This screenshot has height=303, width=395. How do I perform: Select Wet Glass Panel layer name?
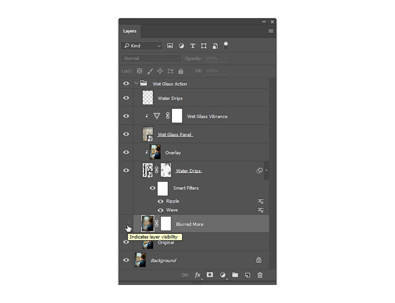pos(175,134)
